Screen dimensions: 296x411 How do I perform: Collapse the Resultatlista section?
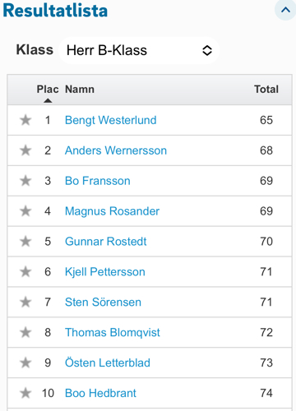(285, 10)
